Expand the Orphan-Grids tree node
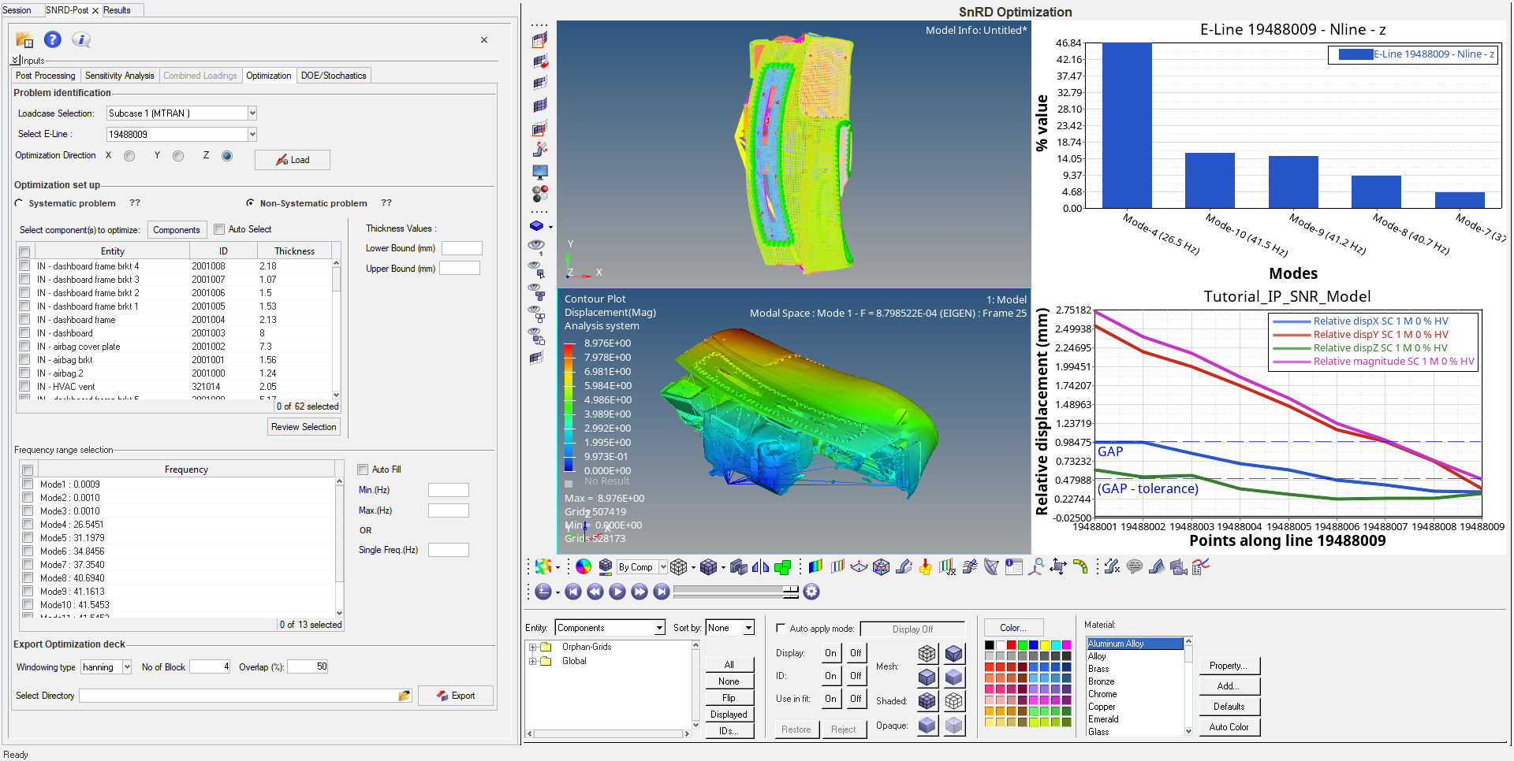Image resolution: width=1514 pixels, height=761 pixels. point(532,647)
